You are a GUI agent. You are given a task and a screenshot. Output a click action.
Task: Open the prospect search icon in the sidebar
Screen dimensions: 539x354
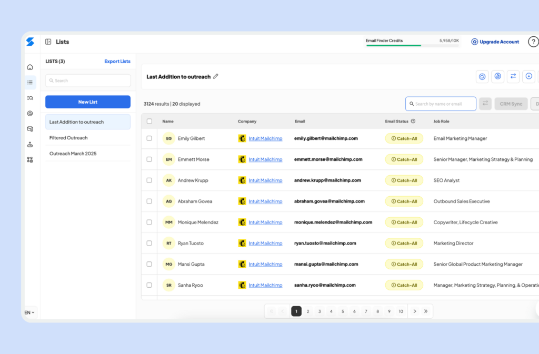click(x=30, y=98)
